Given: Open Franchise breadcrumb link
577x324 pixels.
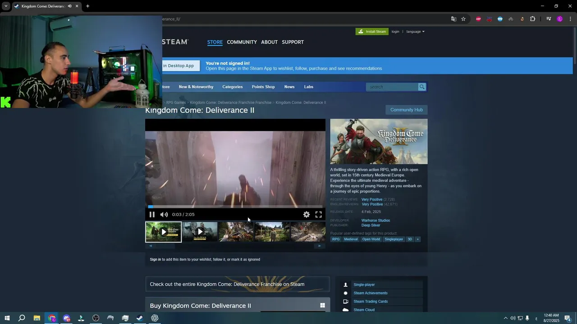Looking at the screenshot, I should click(230, 103).
